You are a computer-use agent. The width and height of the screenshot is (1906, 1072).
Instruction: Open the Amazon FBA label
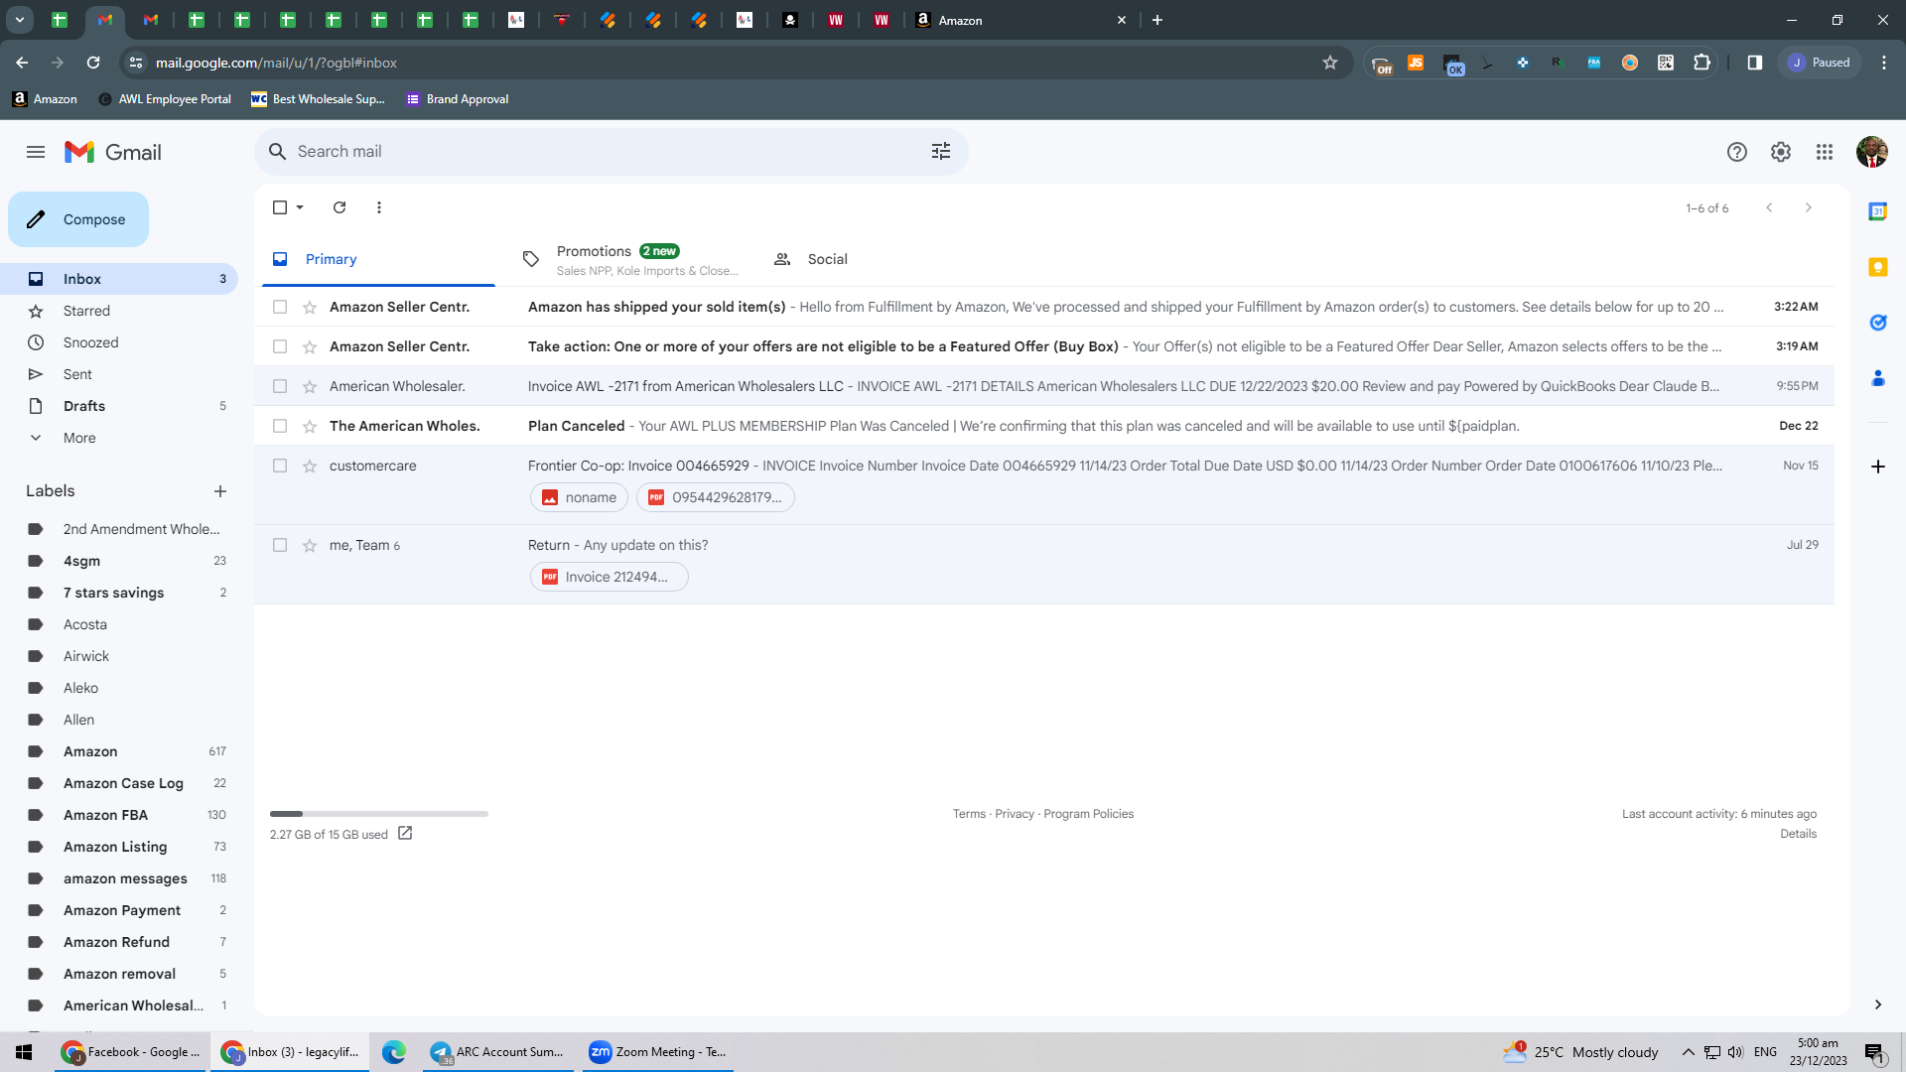[x=105, y=815]
